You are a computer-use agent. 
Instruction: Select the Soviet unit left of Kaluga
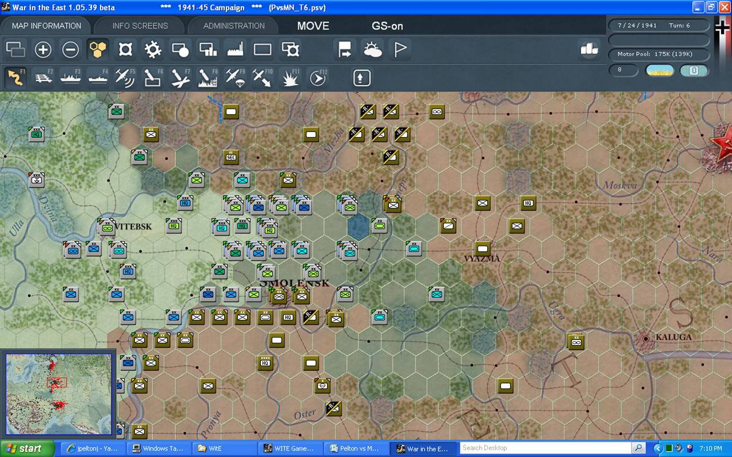tap(576, 342)
